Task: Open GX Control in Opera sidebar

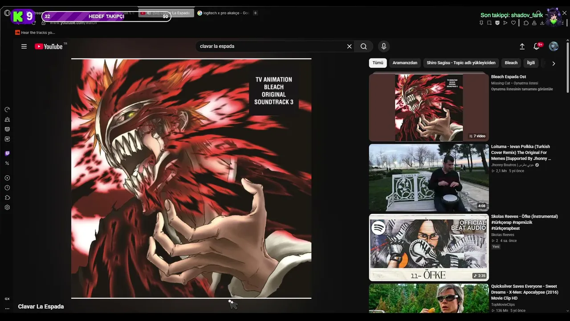Action: [x=7, y=110]
